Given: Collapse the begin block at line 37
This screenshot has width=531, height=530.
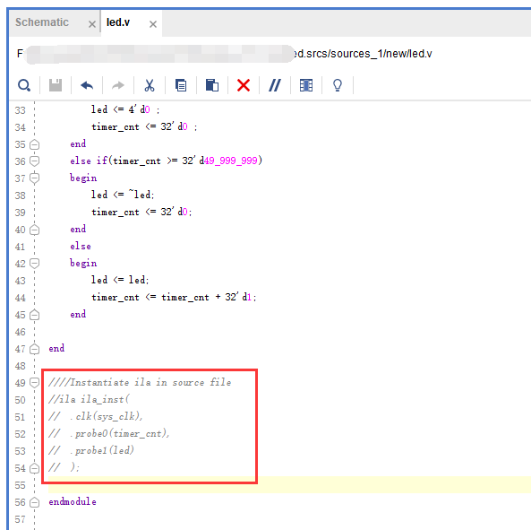Looking at the screenshot, I should 35,178.
